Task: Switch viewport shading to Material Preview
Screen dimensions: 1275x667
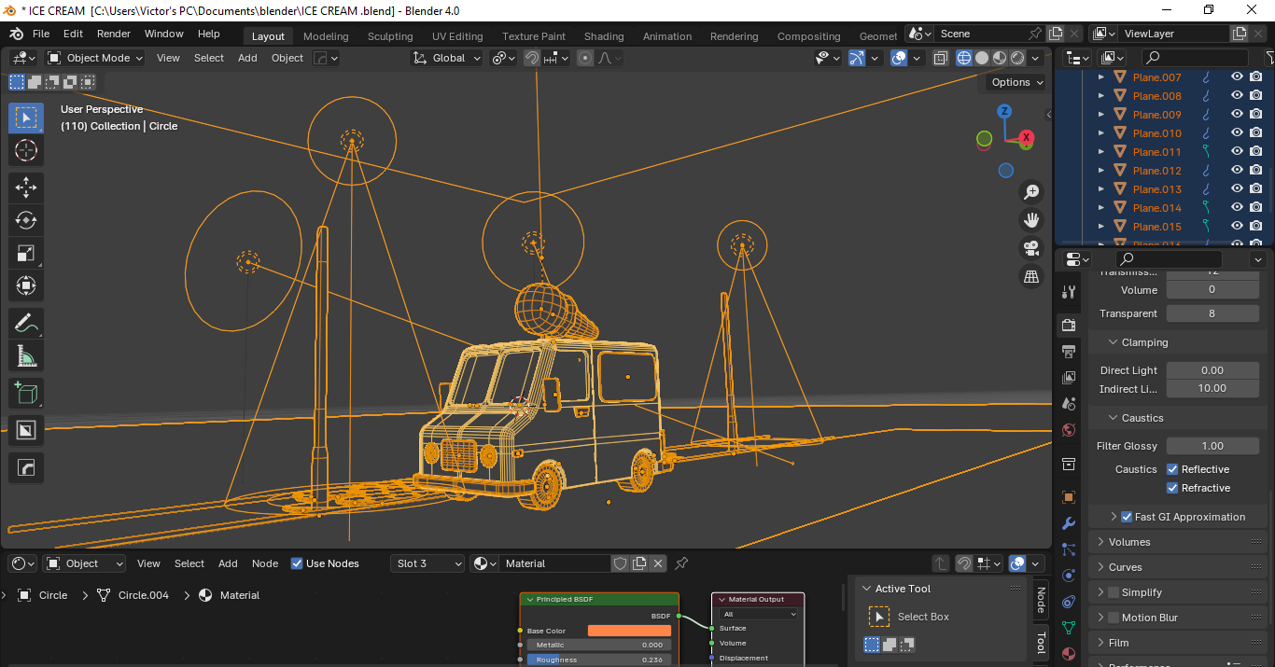Action: (1000, 58)
